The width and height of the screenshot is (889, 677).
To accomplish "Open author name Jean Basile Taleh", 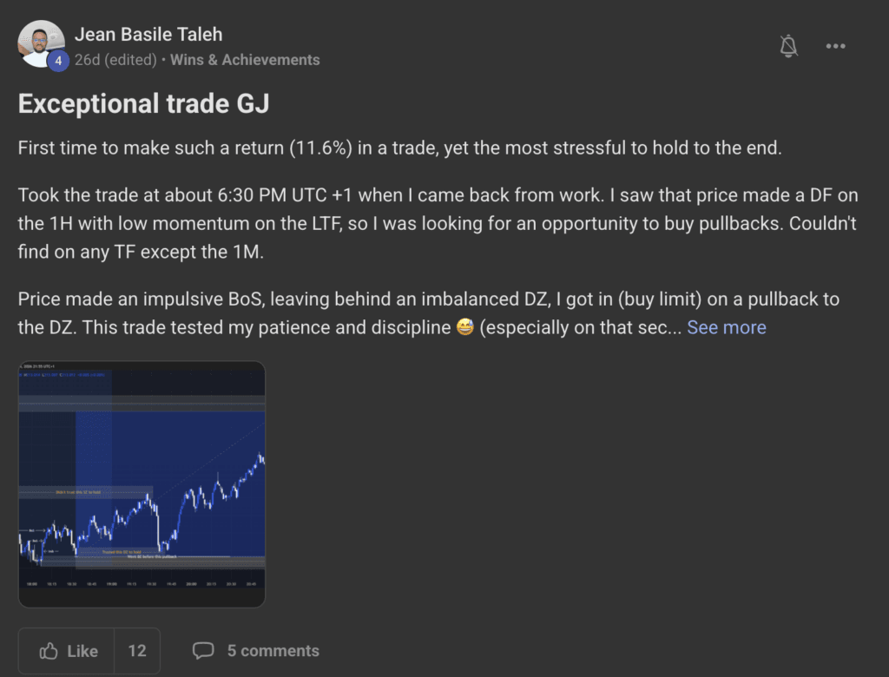I will [148, 35].
